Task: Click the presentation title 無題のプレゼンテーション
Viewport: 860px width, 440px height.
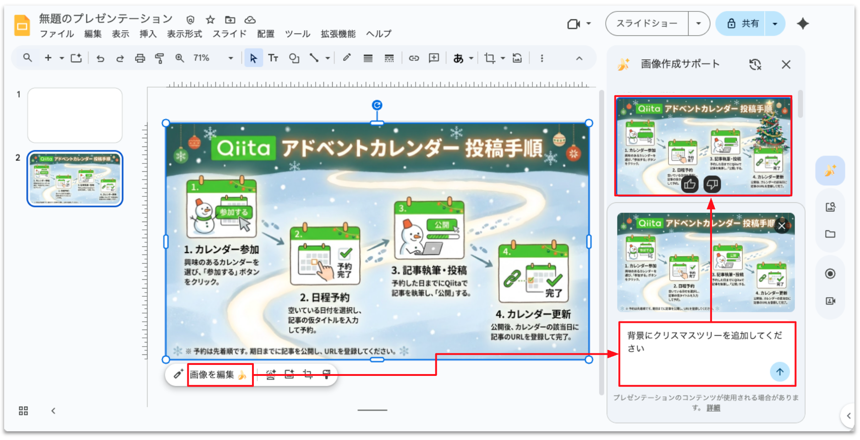Action: click(x=106, y=19)
